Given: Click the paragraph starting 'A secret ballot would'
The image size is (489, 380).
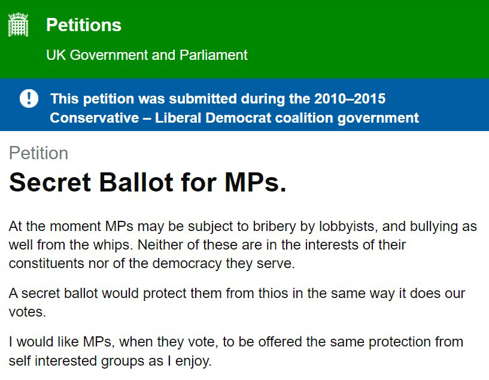Looking at the screenshot, I should 236,302.
